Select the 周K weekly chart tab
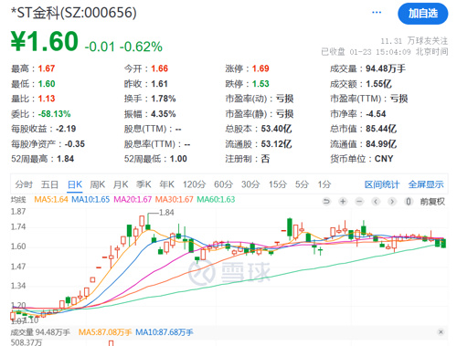This screenshot has width=457, height=346. pyautogui.click(x=98, y=184)
